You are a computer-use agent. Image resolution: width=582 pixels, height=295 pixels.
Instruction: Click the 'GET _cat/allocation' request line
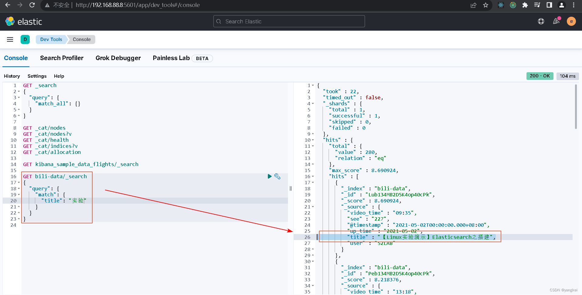click(52, 152)
